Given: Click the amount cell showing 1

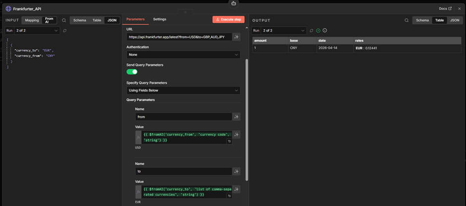Looking at the screenshot, I should point(270,48).
